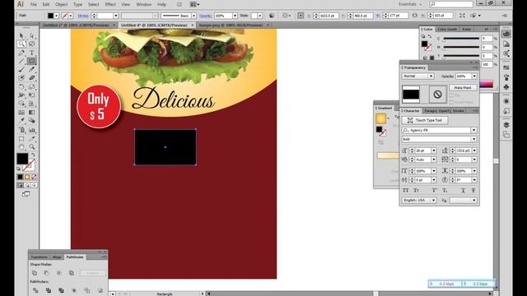527x296 pixels.
Task: Select the Artboard tool
Action: [21, 138]
